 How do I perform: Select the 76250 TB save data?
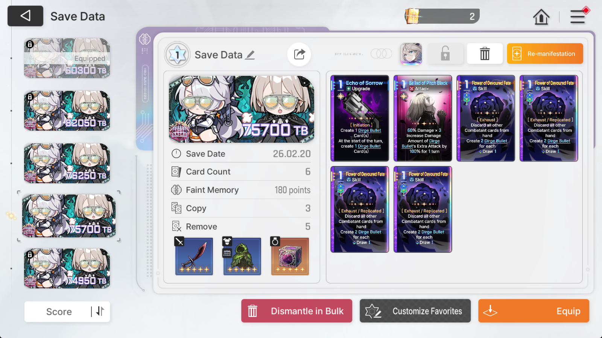(x=67, y=163)
